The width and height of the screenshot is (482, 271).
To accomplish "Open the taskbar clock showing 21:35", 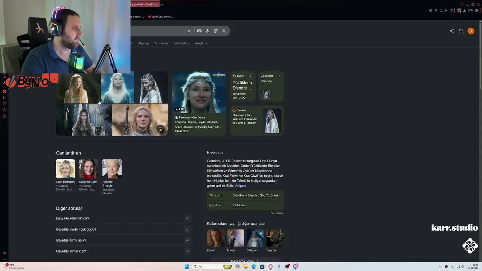I will pos(473,266).
